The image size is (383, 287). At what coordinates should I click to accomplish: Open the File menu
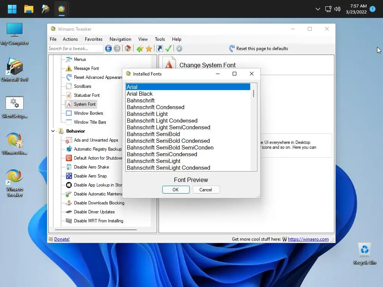pyautogui.click(x=53, y=39)
